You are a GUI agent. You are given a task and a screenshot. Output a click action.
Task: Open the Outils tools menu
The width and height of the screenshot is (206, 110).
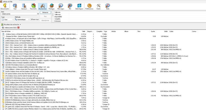pyautogui.click(x=98, y=6)
